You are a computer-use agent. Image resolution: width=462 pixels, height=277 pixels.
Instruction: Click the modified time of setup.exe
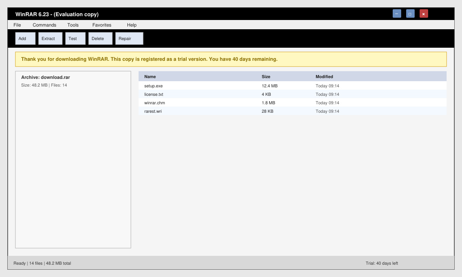coord(327,86)
